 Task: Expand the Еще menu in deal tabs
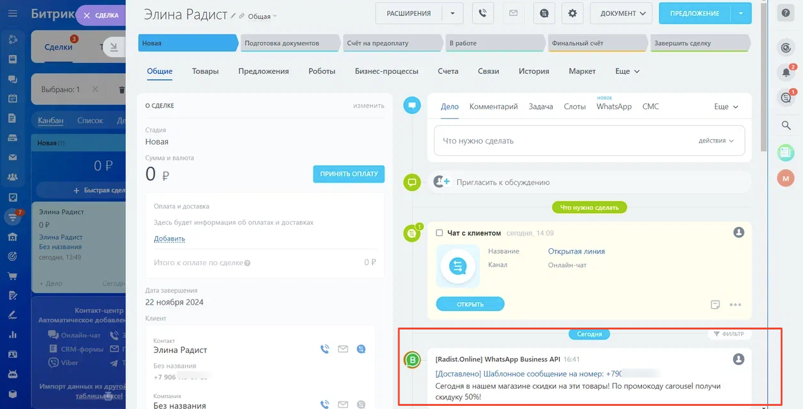(x=627, y=71)
